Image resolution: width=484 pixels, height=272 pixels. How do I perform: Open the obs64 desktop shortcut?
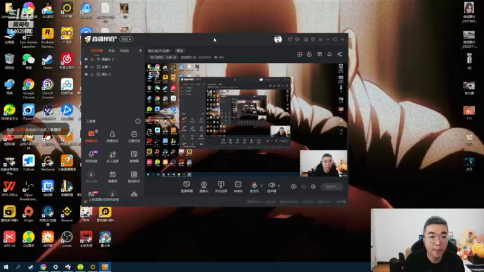tap(67, 239)
